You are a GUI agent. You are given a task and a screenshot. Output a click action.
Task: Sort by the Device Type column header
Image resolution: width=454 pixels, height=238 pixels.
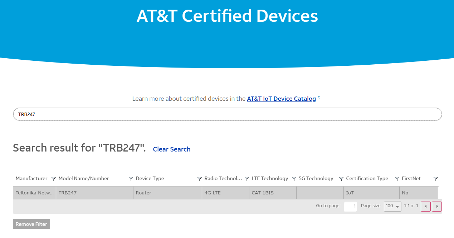(x=150, y=178)
